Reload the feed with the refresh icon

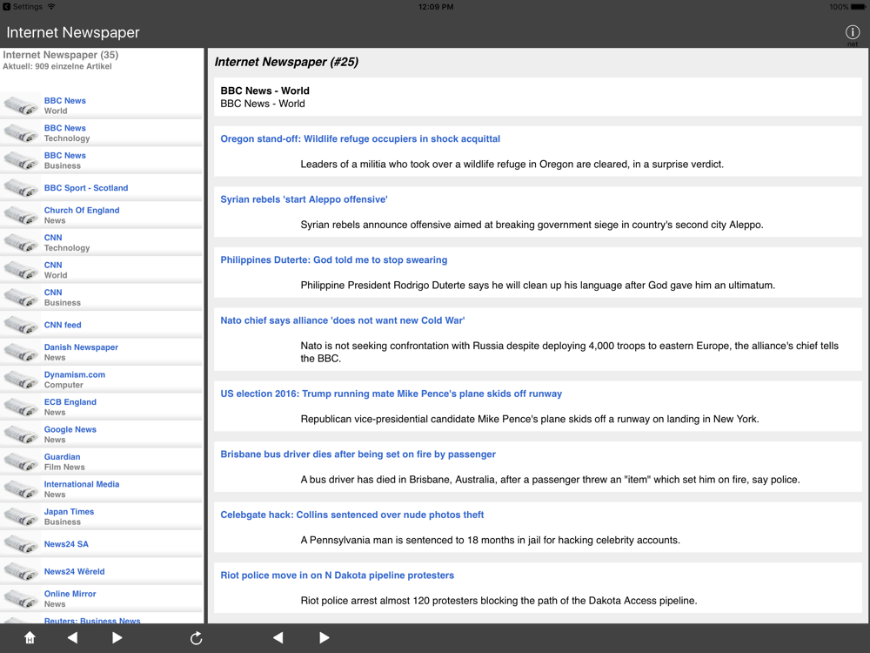[196, 638]
